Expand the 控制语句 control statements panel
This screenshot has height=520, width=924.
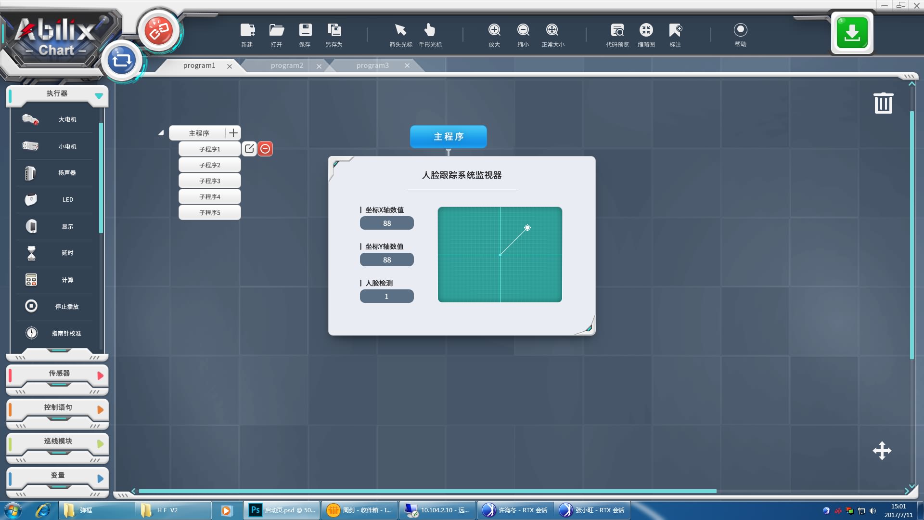click(100, 410)
